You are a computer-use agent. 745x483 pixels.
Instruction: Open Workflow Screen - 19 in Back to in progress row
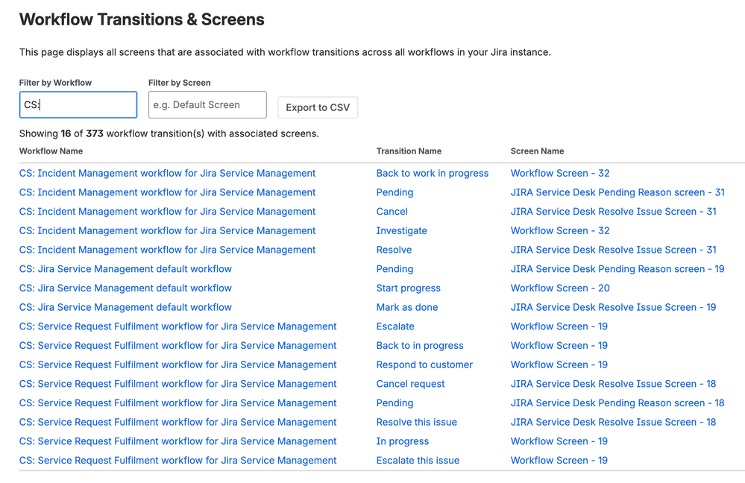pyautogui.click(x=559, y=346)
